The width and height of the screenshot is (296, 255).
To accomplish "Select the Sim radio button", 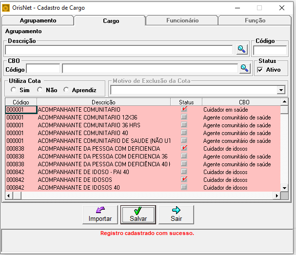I will click(x=14, y=90).
